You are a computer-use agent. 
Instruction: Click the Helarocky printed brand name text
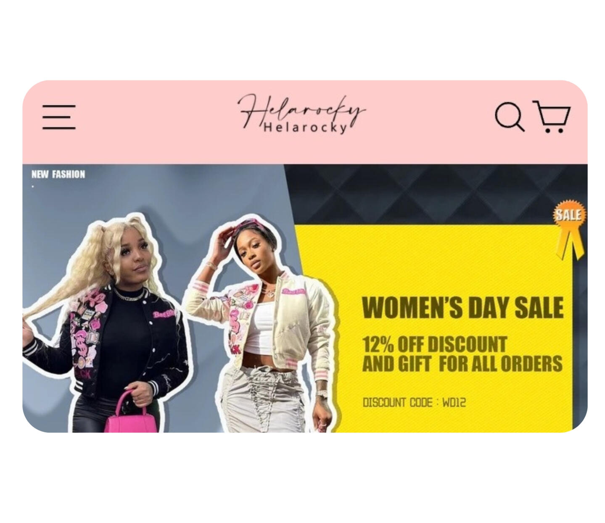pos(306,127)
